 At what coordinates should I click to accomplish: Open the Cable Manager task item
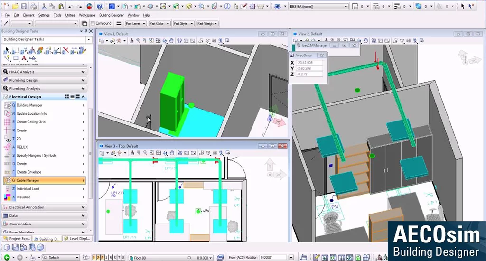pyautogui.click(x=28, y=180)
